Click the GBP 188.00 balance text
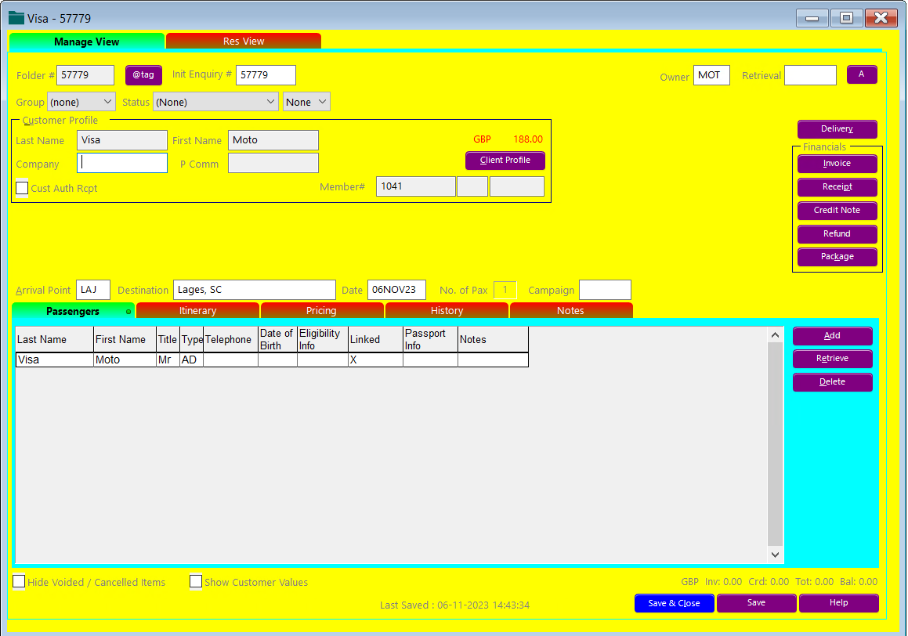908x636 pixels. pos(508,139)
